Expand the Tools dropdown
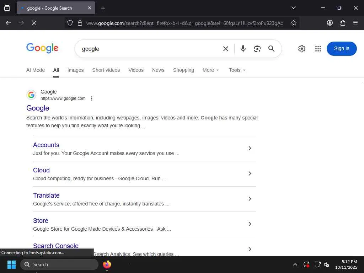This screenshot has width=364, height=273. (237, 70)
